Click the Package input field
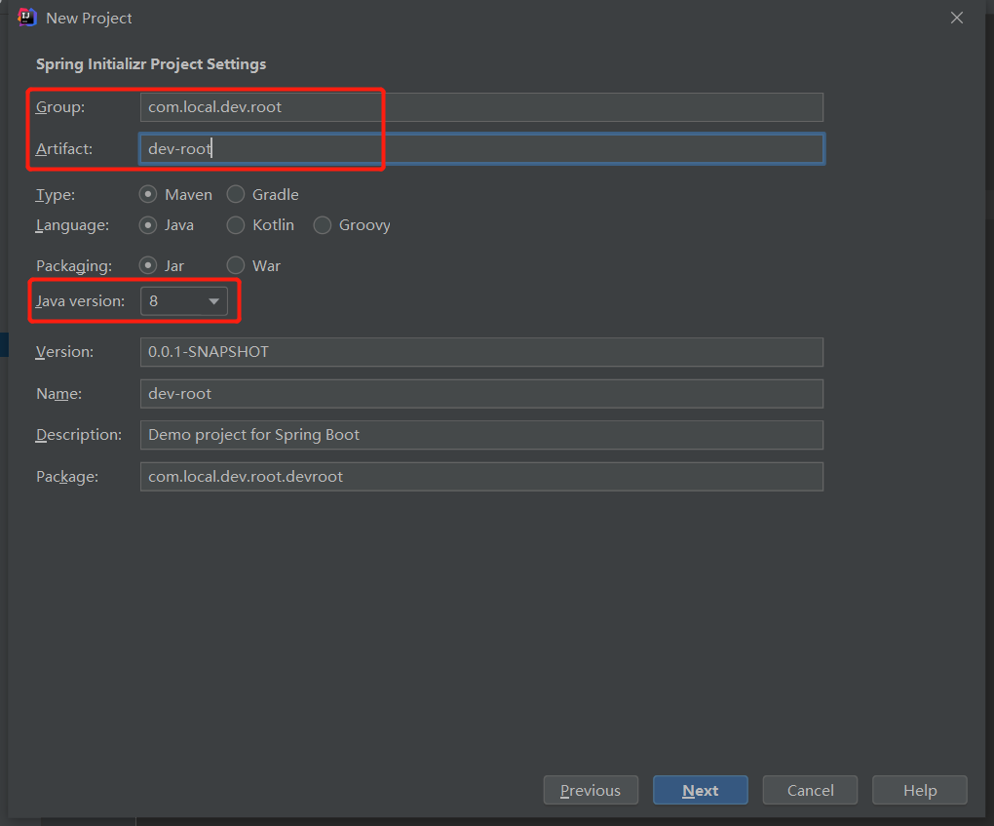 481,477
